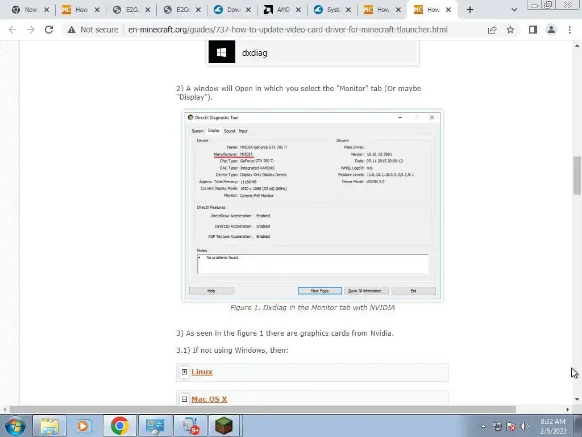Viewport: 582px width, 437px height.
Task: Click the horizontal scrollbar thumb
Action: (263, 410)
